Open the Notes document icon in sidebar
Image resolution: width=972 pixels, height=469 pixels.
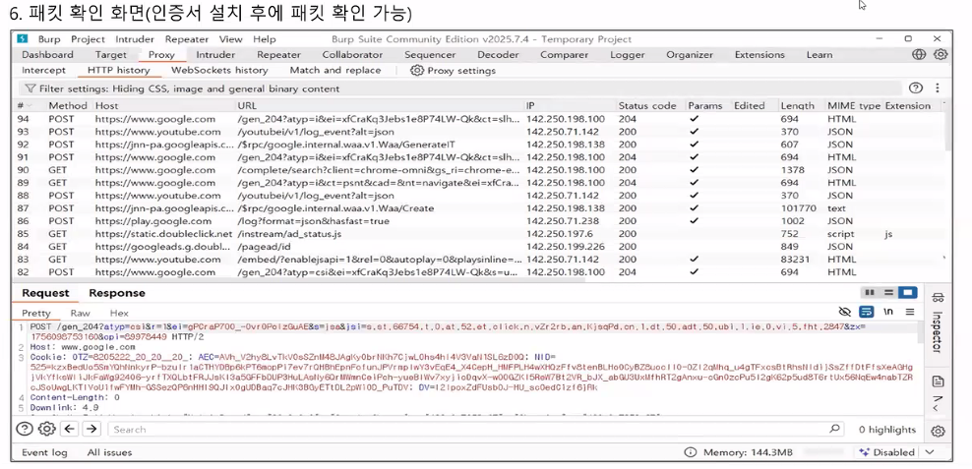tap(938, 381)
